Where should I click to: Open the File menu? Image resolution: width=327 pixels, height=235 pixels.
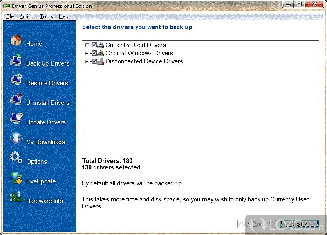pyautogui.click(x=10, y=16)
